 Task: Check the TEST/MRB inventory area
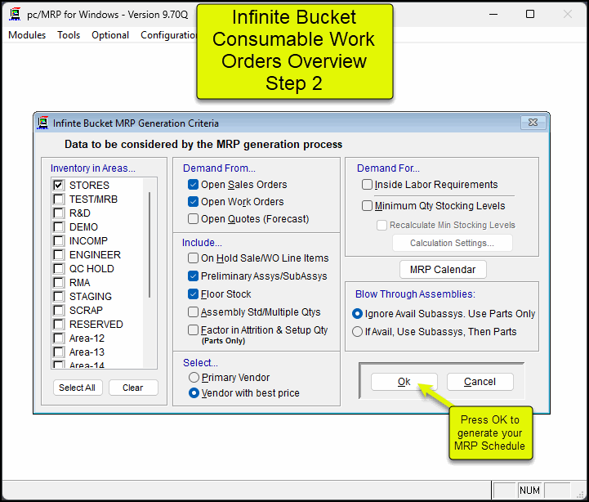pyautogui.click(x=59, y=199)
